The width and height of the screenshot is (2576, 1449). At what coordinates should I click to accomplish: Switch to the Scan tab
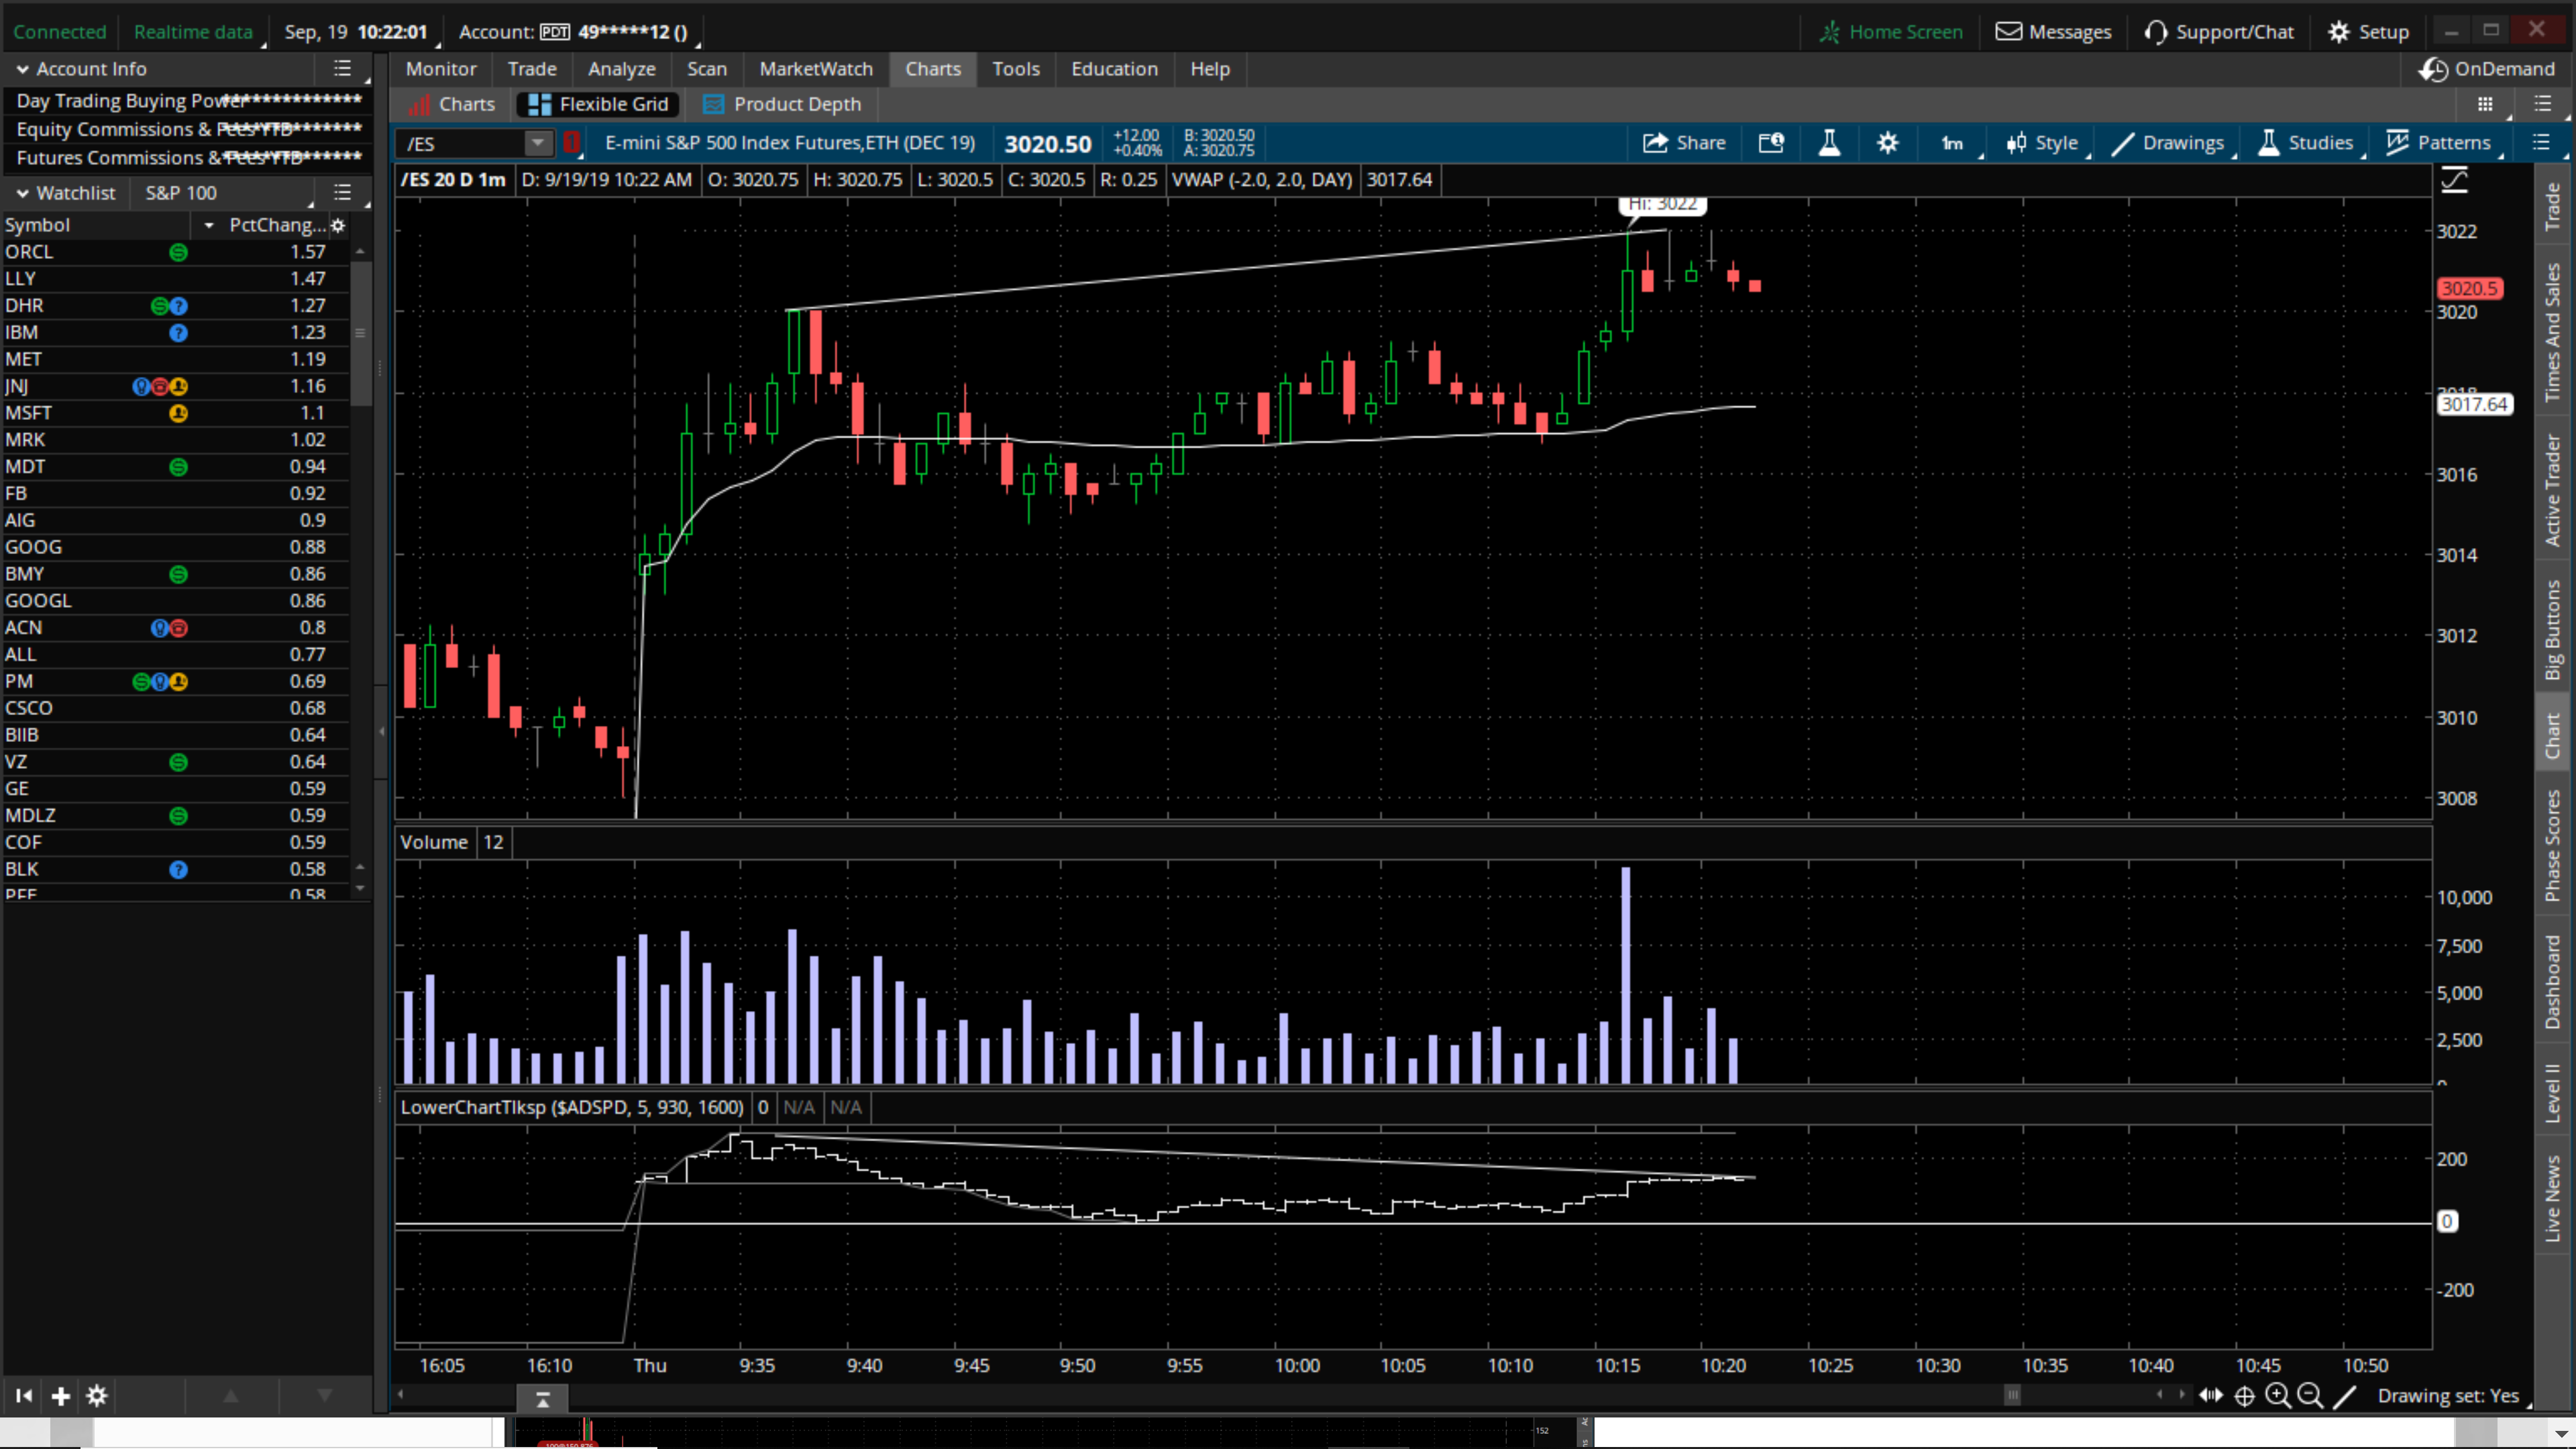click(707, 69)
